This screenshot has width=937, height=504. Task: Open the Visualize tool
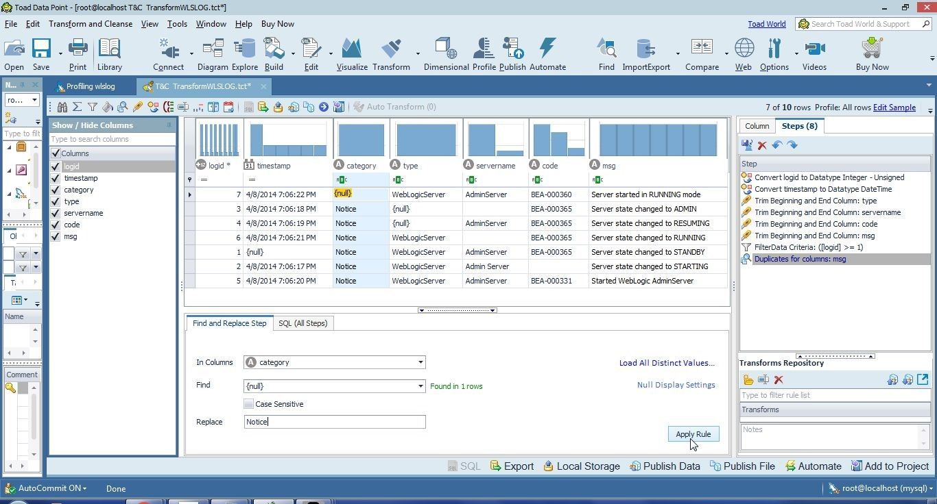point(352,54)
